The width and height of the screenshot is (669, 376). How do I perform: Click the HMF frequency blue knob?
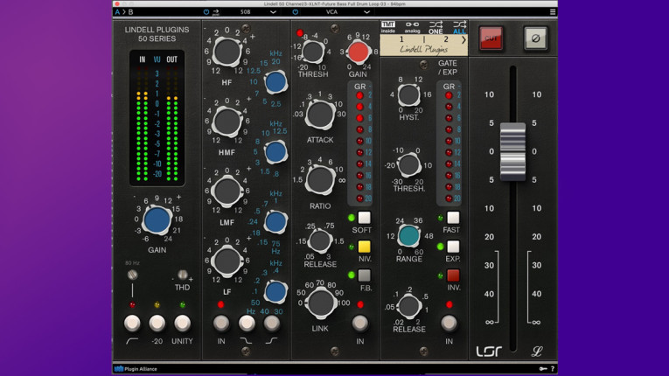coord(275,152)
